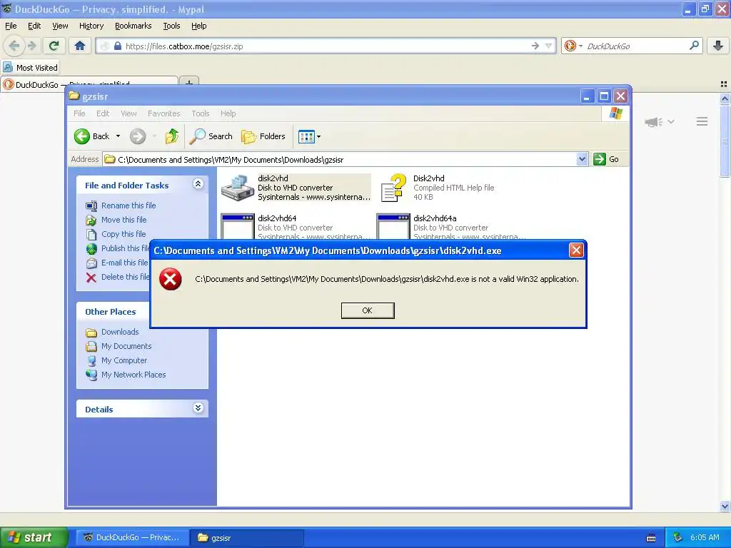Toggle the Explorer Folders pane button
731x548 pixels.
click(x=263, y=136)
